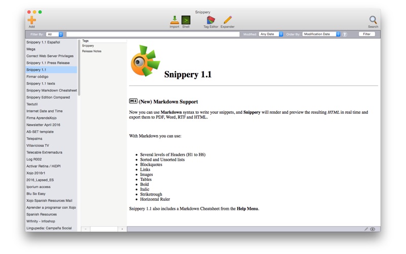Select the Telepalma snippet
This screenshot has width=406, height=254.
tap(51, 139)
